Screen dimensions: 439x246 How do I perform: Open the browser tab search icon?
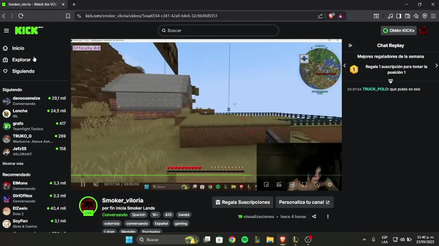376,16
